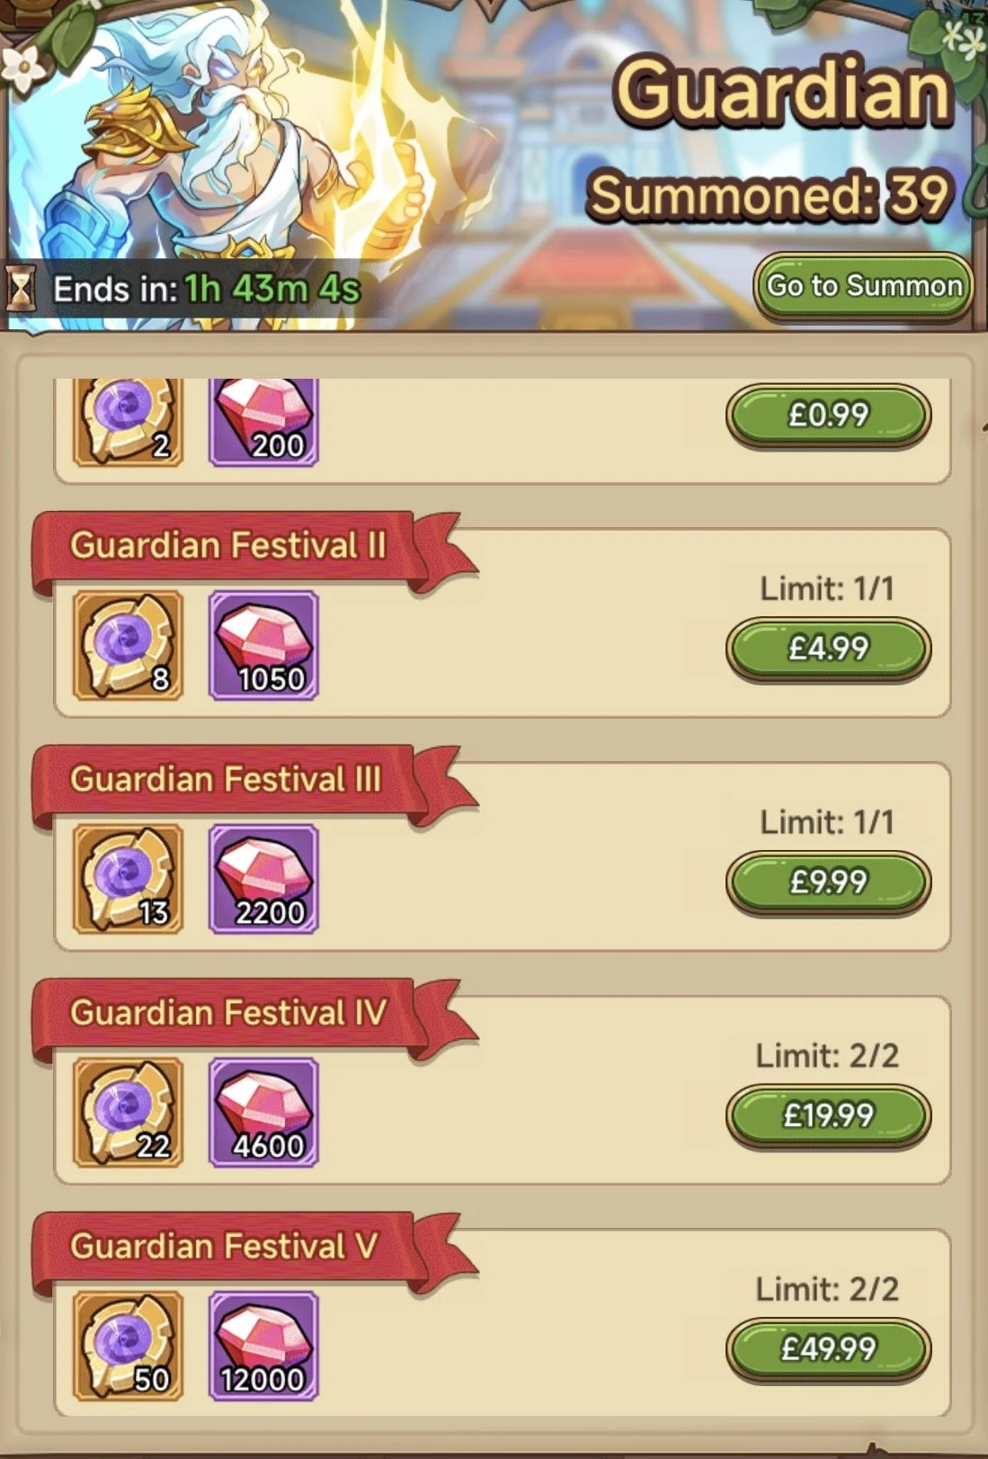This screenshot has width=988, height=1459.
Task: Tap the 2200 red gems icon
Action: click(x=263, y=879)
